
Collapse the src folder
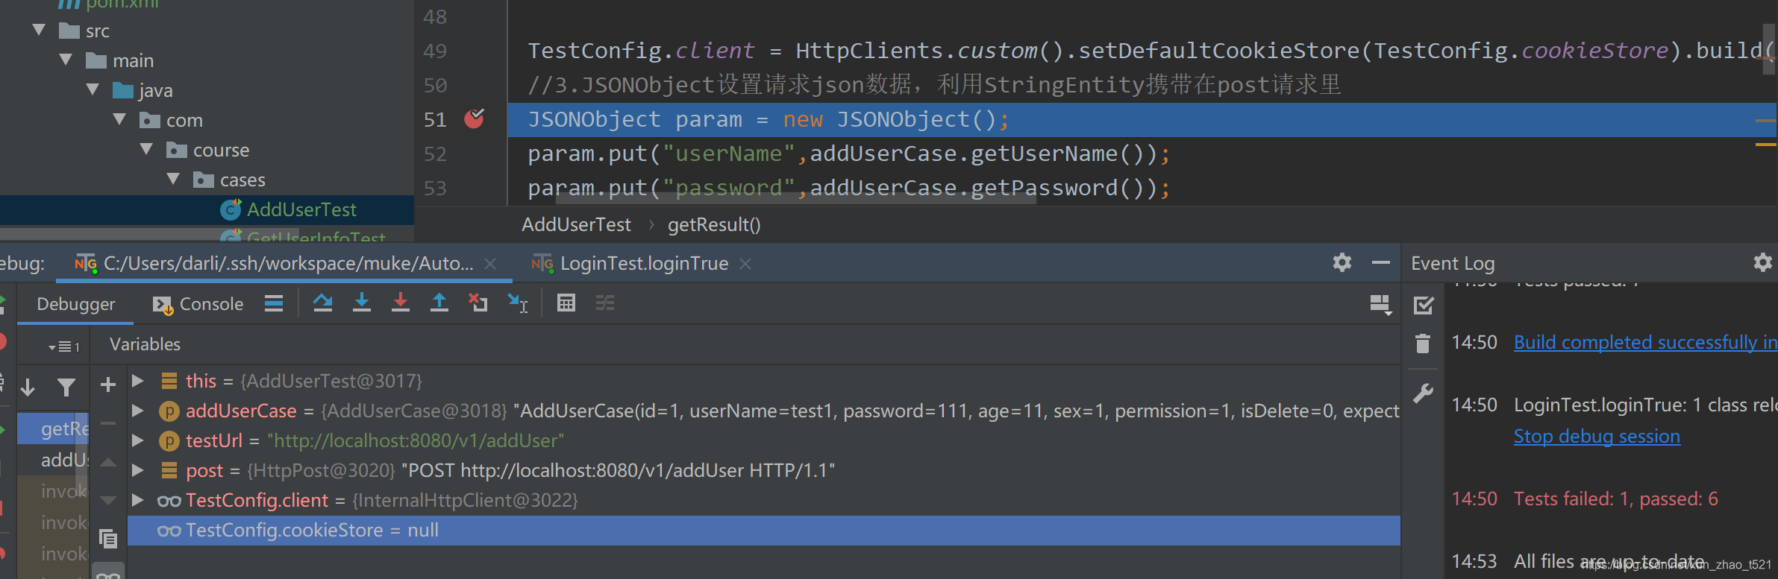(40, 31)
